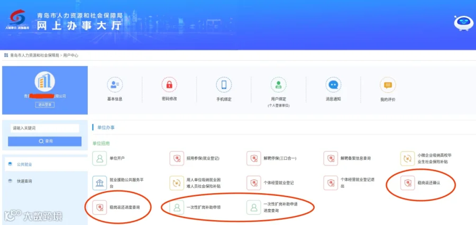The image size is (476, 225).
Task: Open the 消息通知 chat icon
Action: (x=333, y=85)
